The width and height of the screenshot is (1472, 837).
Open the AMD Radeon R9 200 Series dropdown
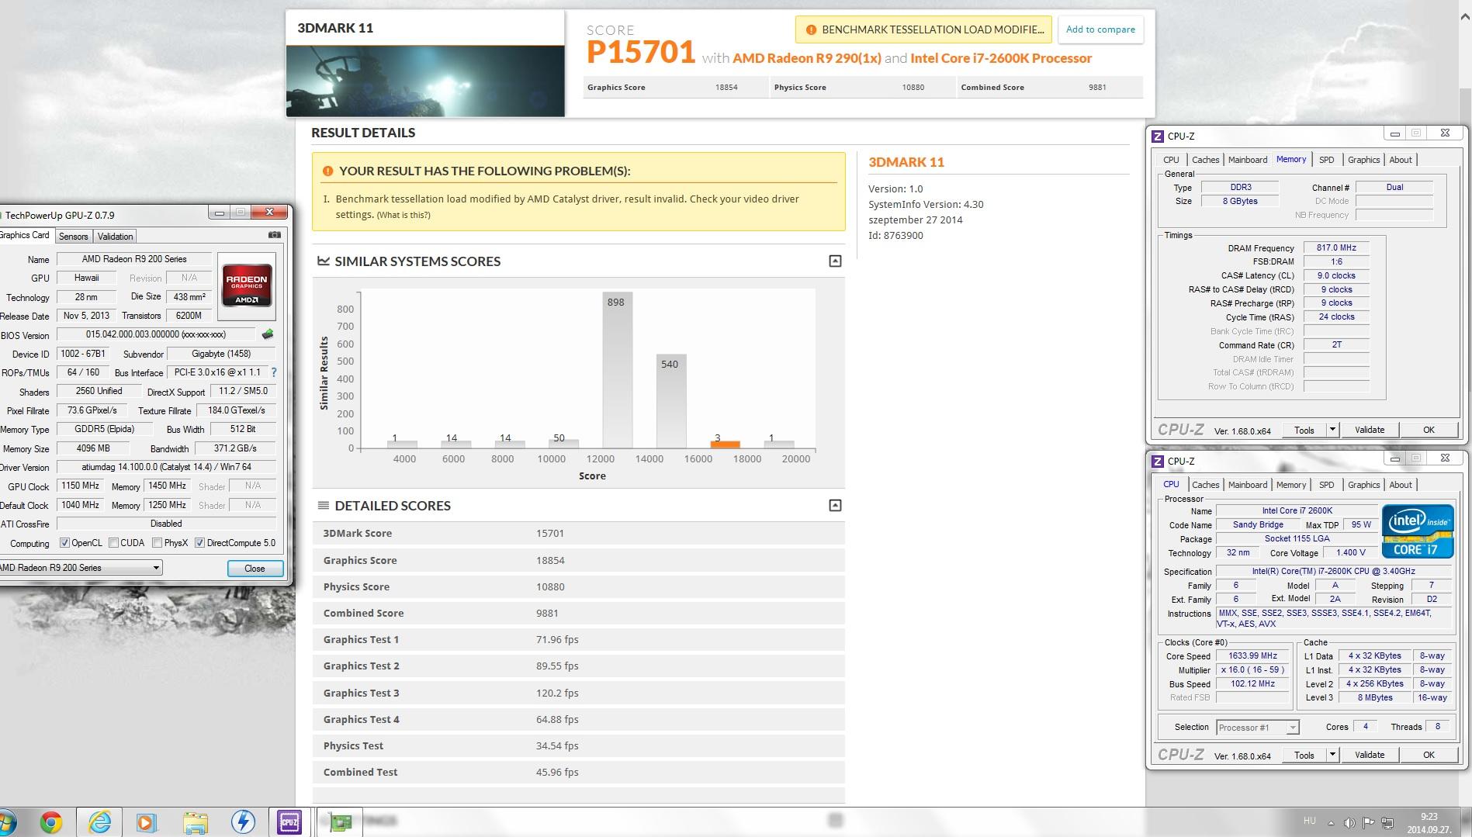click(81, 567)
